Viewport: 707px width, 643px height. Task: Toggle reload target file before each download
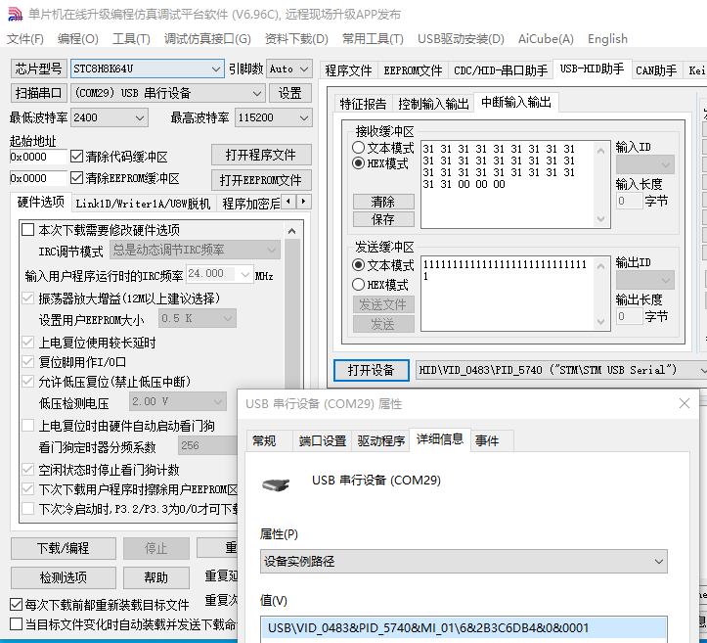17,604
